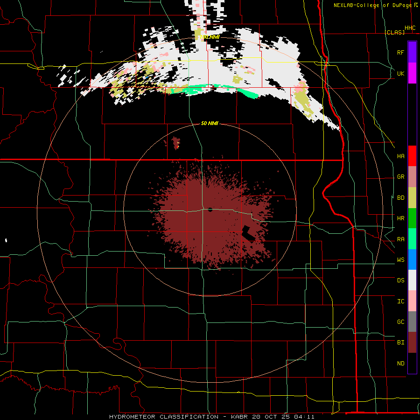Select the WS blue legend swatch
420x420 pixels.
pos(412,259)
